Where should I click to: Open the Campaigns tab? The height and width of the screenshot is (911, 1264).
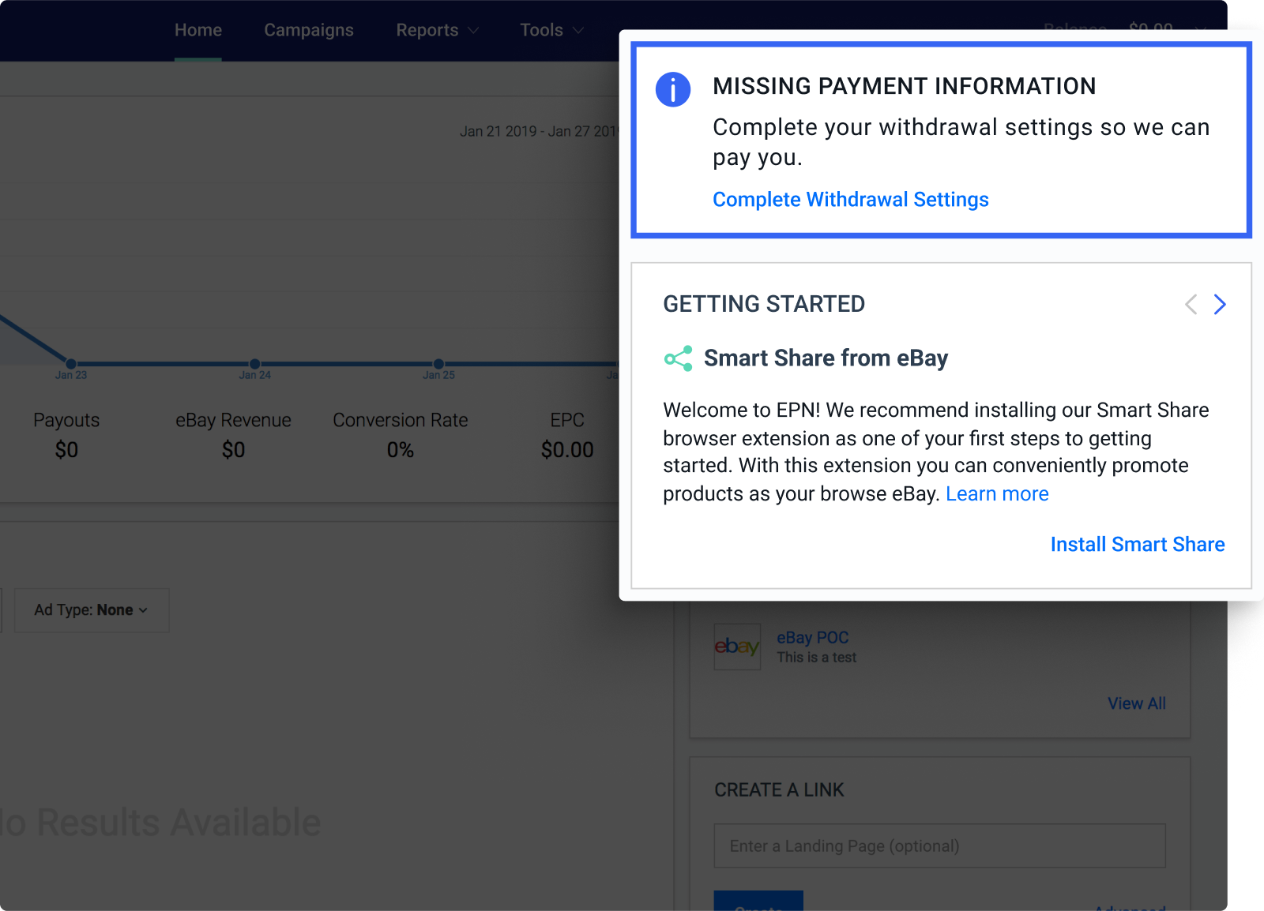(x=309, y=30)
